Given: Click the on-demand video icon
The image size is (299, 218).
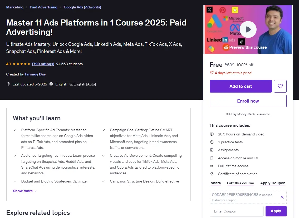Looking at the screenshot, I should [212, 134].
